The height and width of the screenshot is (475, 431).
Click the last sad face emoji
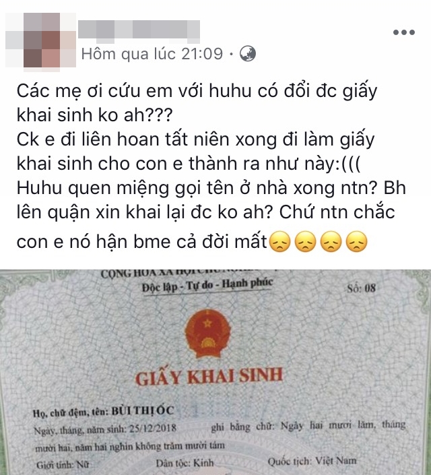click(x=357, y=241)
